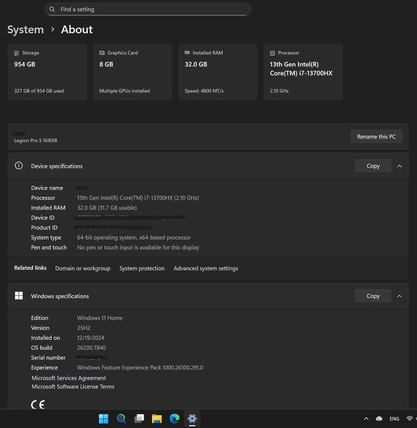Select installed date 12/19/2024
The height and width of the screenshot is (428, 417).
click(90, 338)
